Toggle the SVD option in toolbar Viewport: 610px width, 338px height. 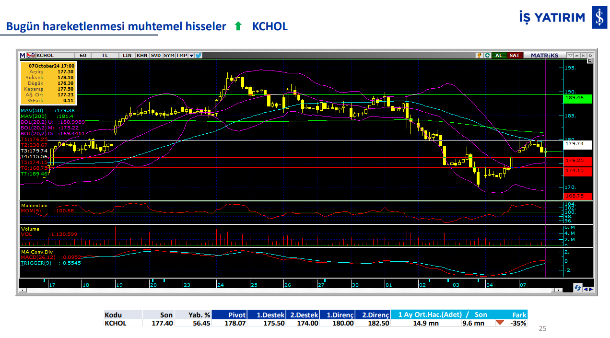[156, 56]
